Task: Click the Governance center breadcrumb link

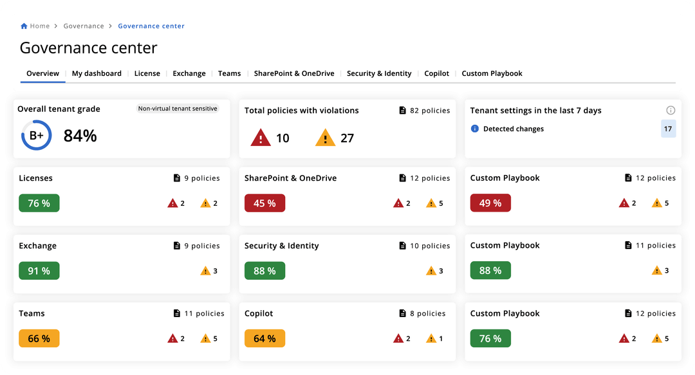Action: point(151,26)
